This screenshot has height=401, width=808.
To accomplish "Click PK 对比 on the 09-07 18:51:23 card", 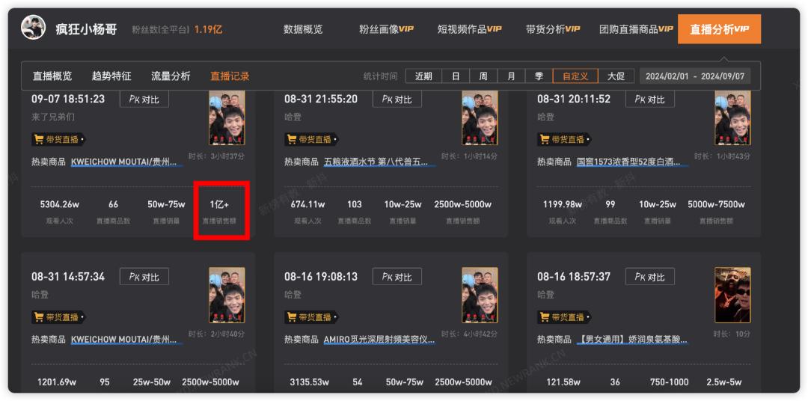I will coord(144,100).
